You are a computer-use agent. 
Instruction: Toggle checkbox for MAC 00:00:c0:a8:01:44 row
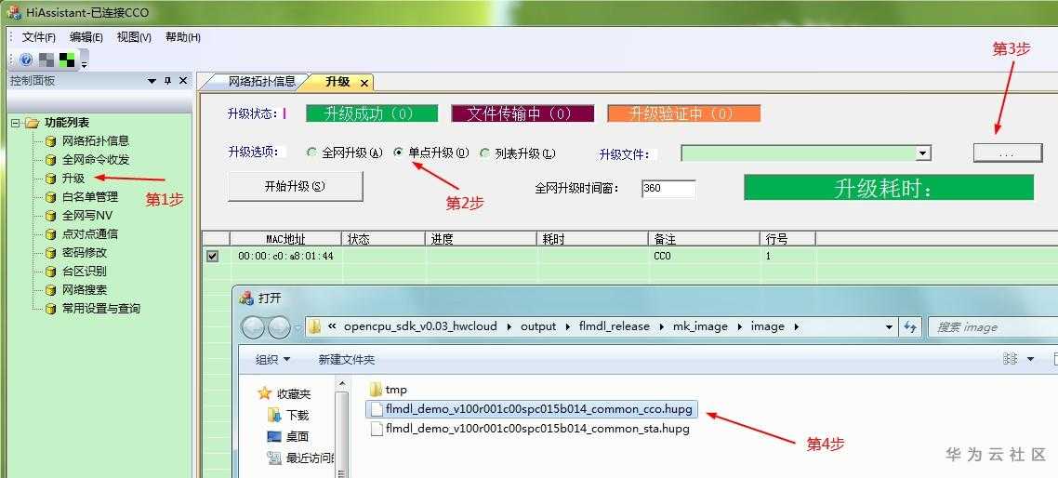[x=213, y=257]
